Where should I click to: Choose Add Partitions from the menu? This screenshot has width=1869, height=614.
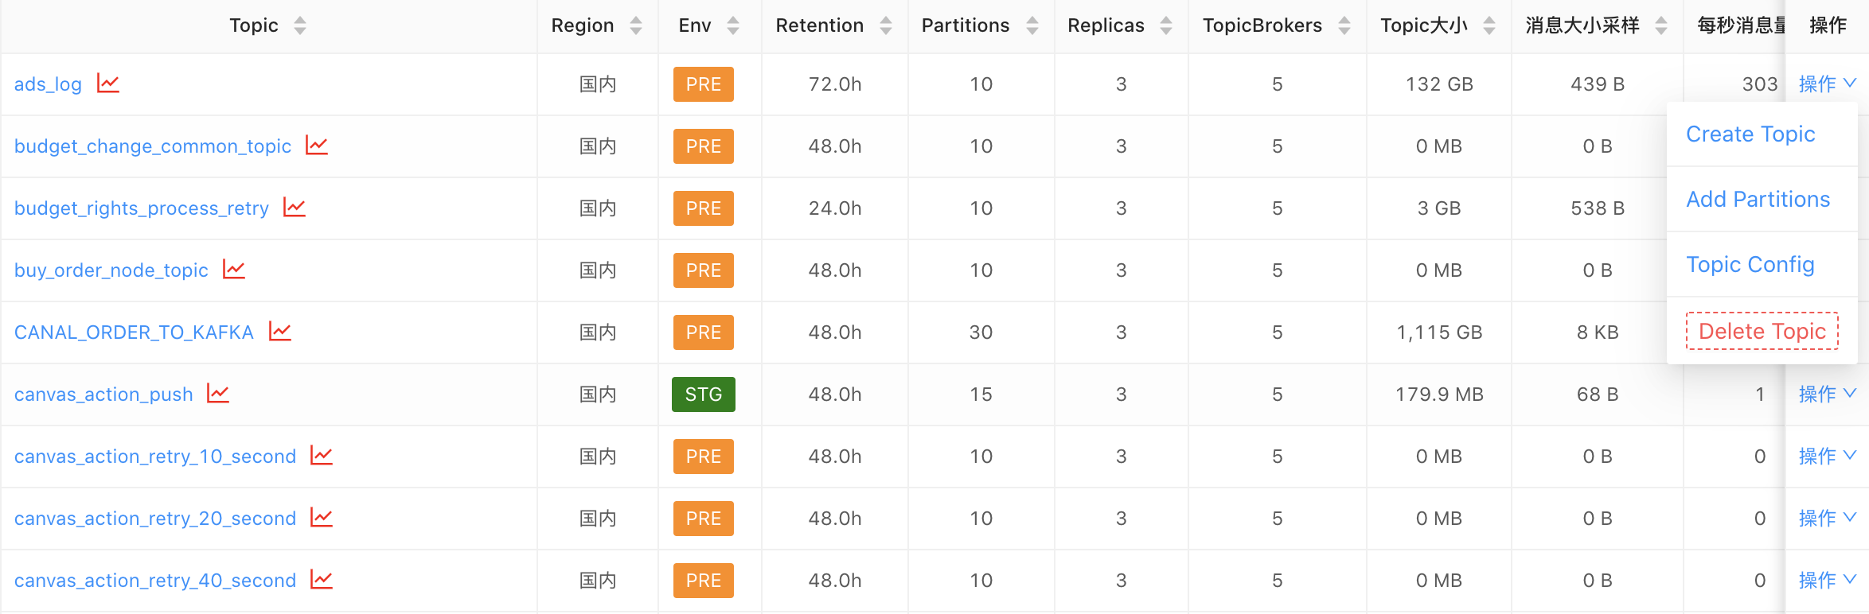click(x=1758, y=199)
